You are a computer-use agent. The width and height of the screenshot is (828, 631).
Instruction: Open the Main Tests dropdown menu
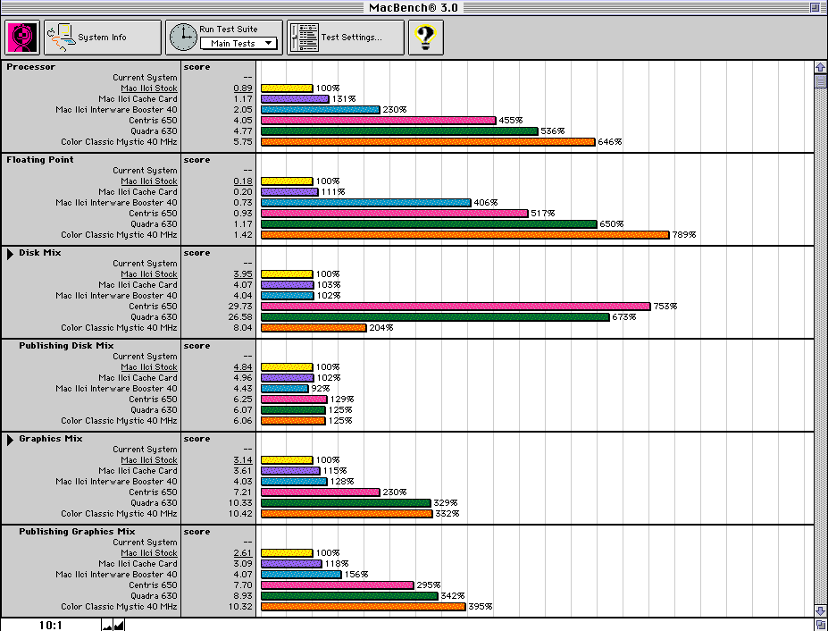(x=238, y=43)
